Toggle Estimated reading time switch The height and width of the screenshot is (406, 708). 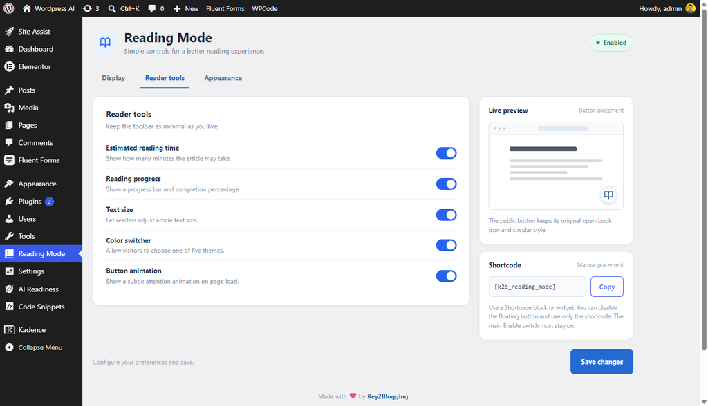click(x=446, y=153)
